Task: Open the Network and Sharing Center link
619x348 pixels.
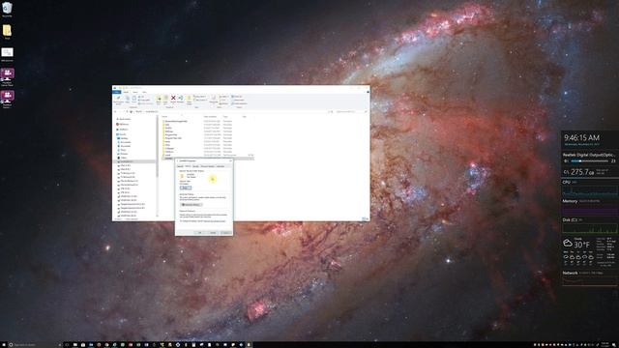Action: 215,221
